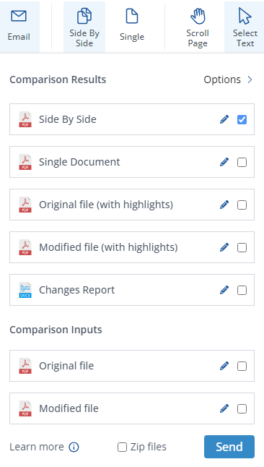Edit name of Modified file (with highlights)
Screen dimensions: 264x467
[224, 247]
